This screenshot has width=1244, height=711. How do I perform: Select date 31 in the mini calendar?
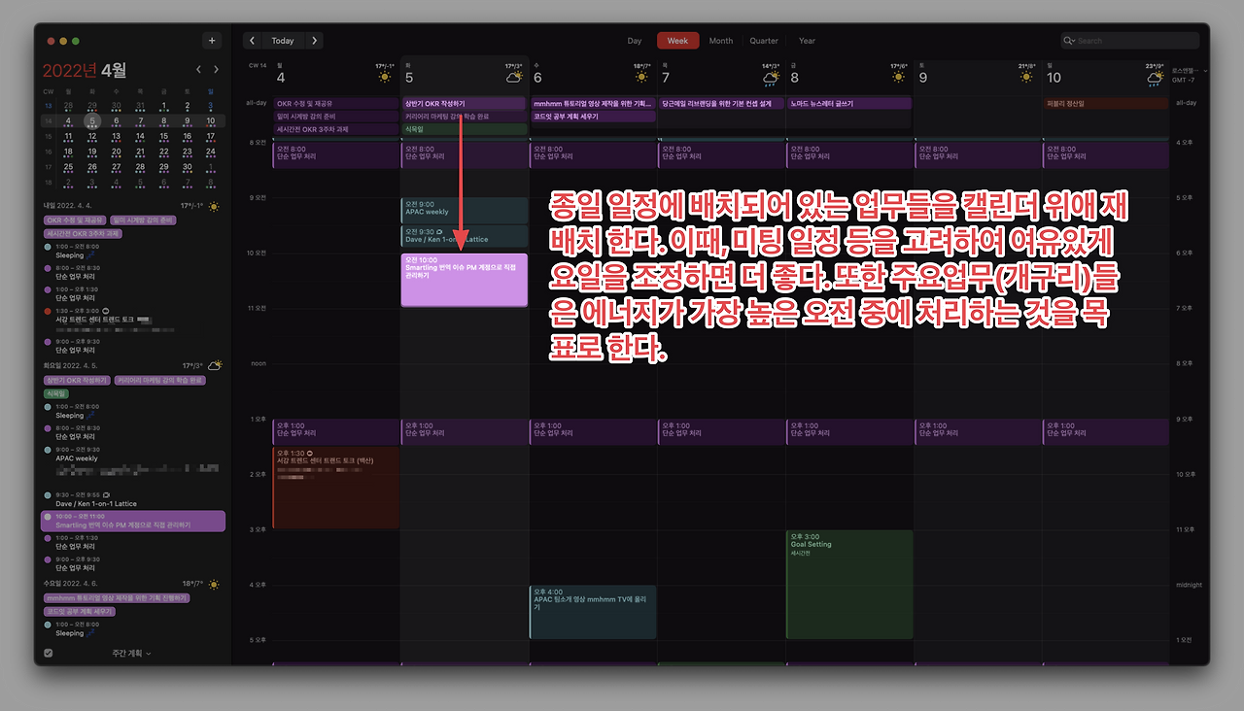139,106
